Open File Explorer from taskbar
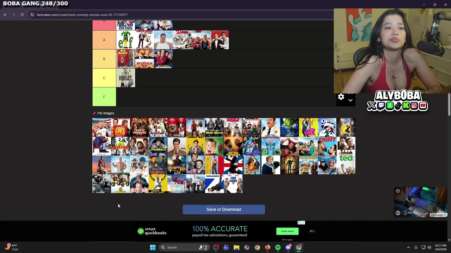 [x=236, y=247]
